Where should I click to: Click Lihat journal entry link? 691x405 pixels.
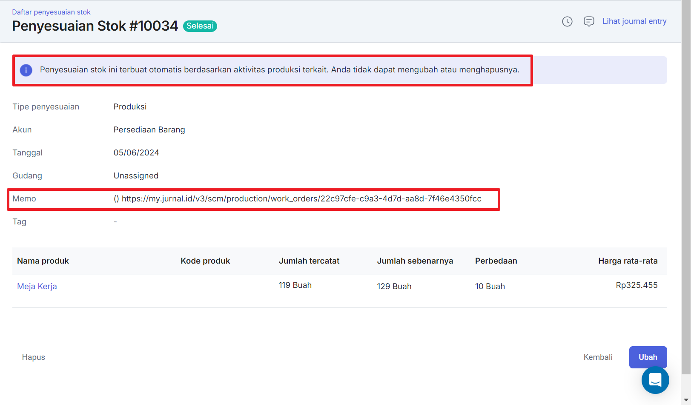tap(634, 21)
